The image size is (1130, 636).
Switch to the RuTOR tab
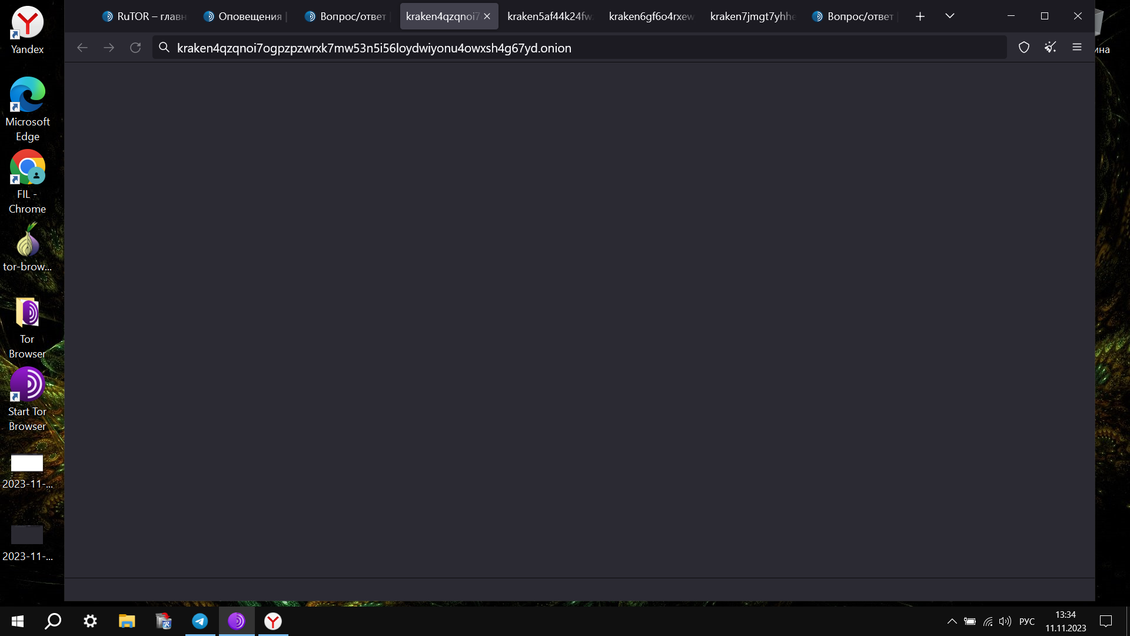click(x=144, y=16)
